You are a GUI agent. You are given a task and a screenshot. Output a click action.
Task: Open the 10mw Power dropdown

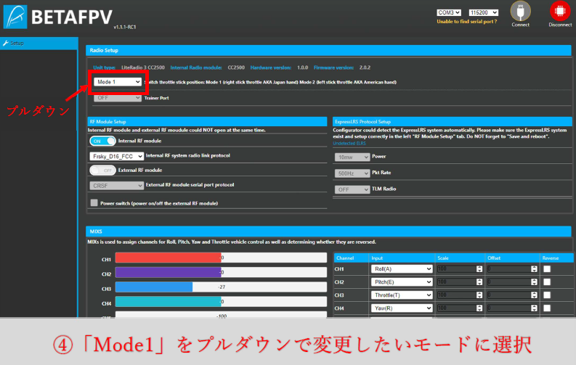352,157
